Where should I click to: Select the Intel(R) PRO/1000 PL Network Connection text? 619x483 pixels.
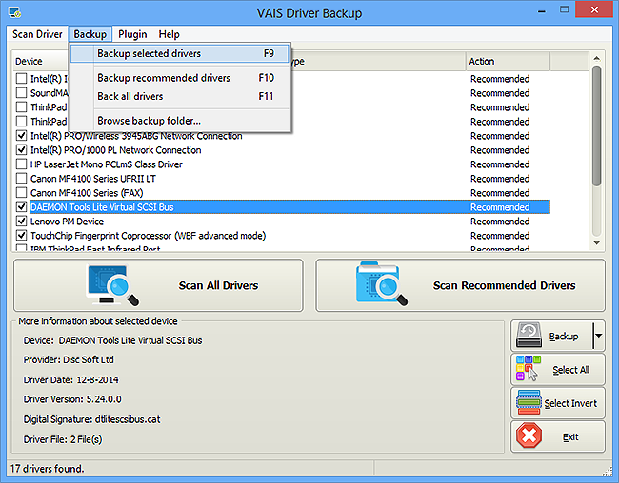(x=115, y=150)
